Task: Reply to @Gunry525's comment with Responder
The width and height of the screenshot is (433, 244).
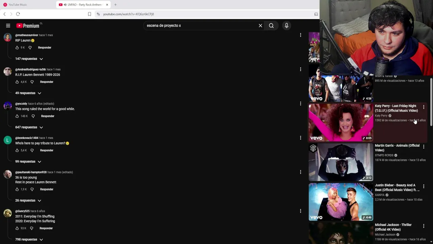Action: [46, 228]
